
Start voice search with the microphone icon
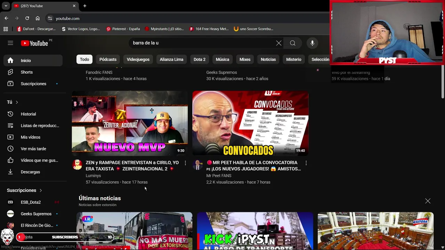click(312, 43)
